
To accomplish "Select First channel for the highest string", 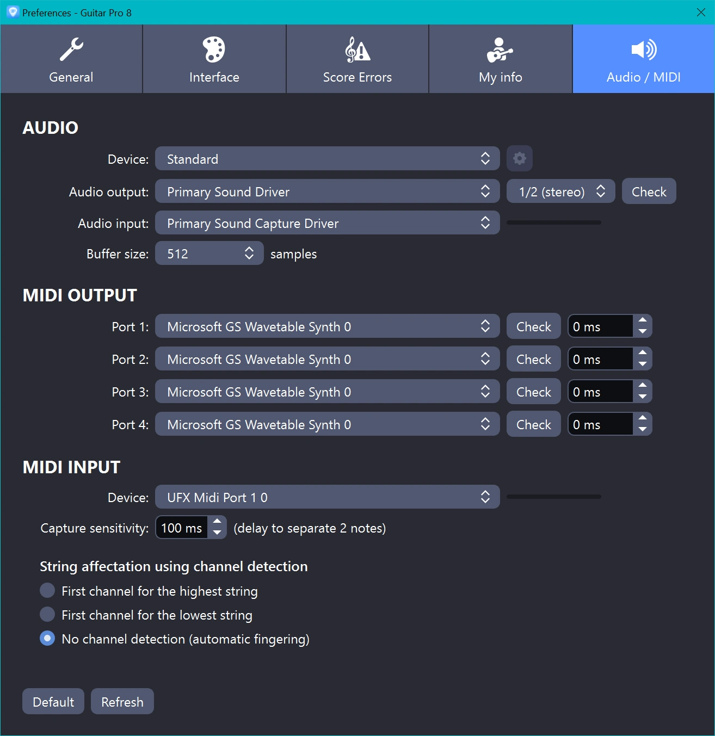I will click(x=48, y=591).
